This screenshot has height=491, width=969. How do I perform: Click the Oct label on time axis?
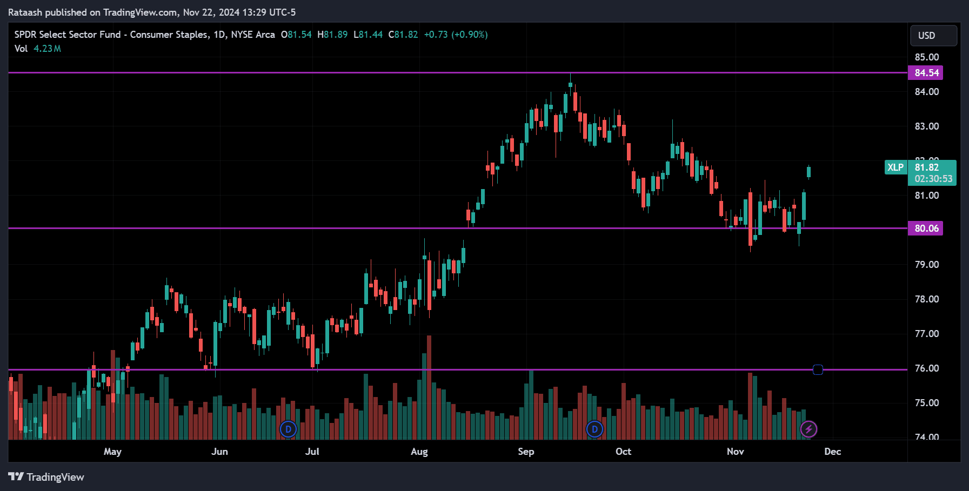click(623, 452)
